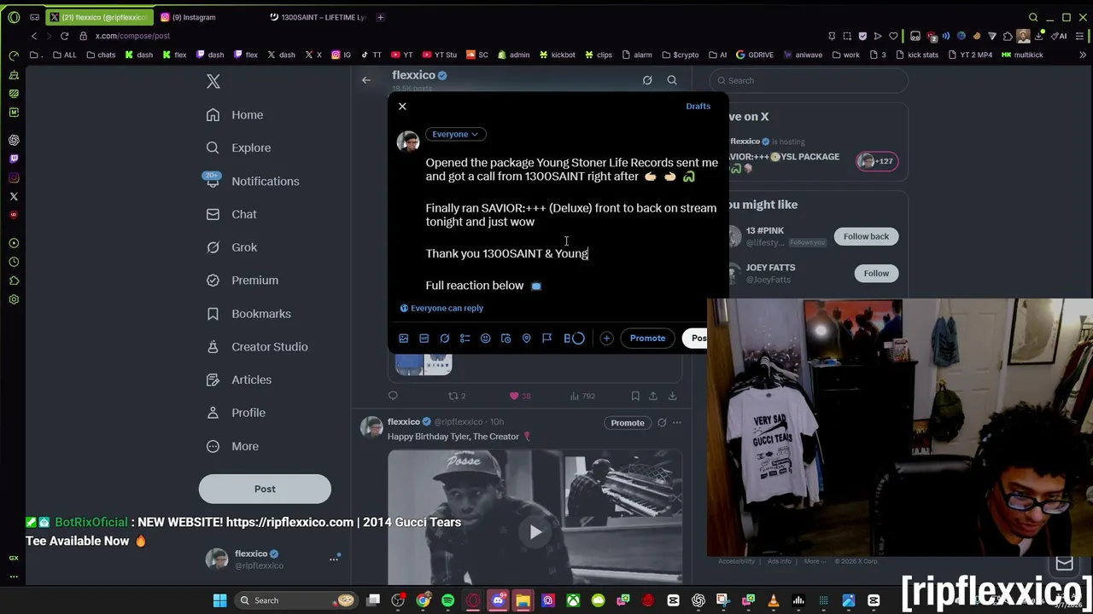
Task: Share the post with 38 likes
Action: coord(653,396)
